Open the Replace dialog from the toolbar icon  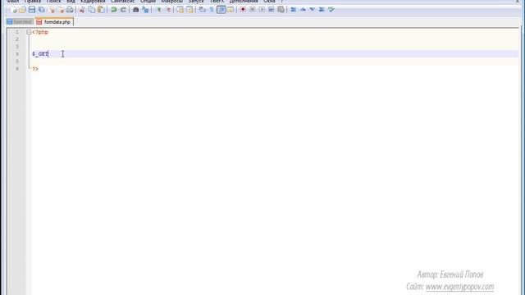(x=145, y=10)
